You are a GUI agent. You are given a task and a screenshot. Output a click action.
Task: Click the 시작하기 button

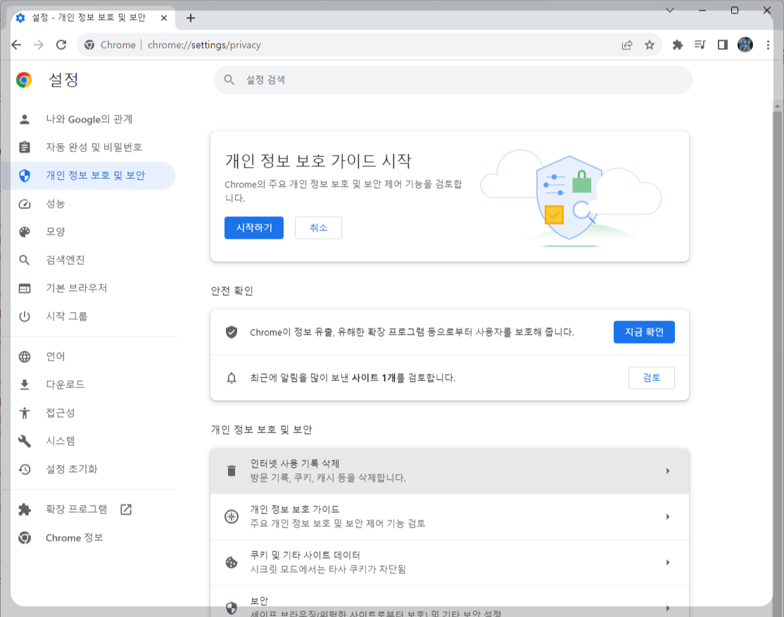(254, 228)
